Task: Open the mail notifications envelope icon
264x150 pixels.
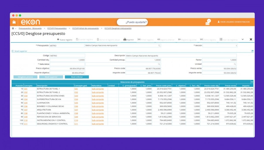Action: (208, 23)
